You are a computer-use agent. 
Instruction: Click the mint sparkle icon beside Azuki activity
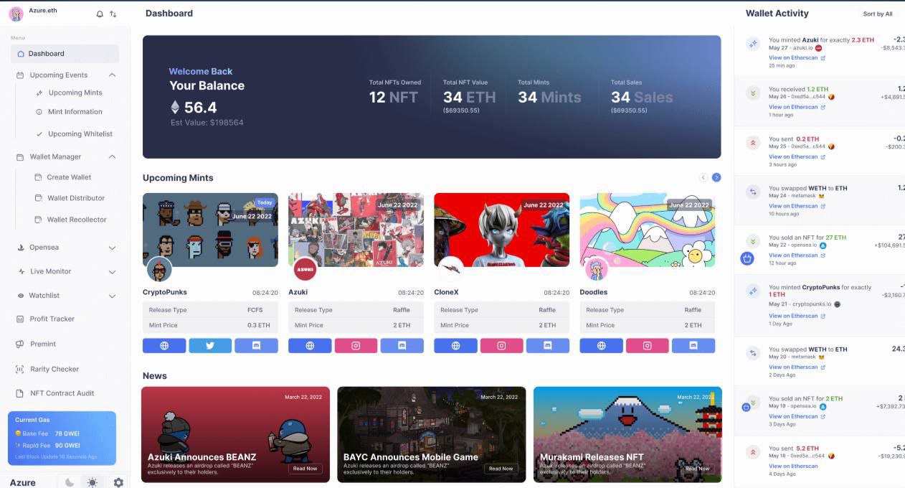point(753,44)
